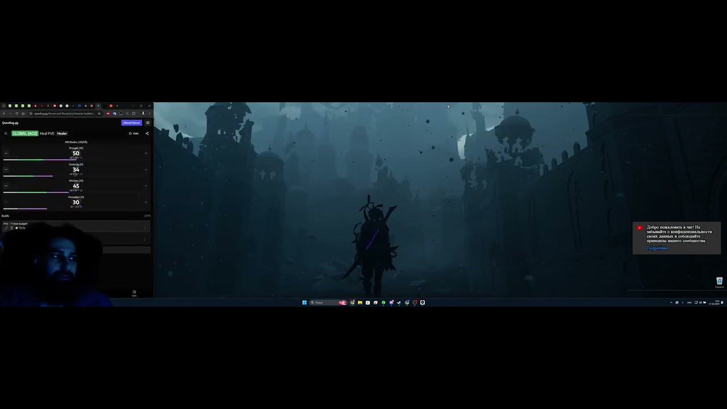Open Discord from the taskbar
This screenshot has width=727, height=409.
click(391, 303)
